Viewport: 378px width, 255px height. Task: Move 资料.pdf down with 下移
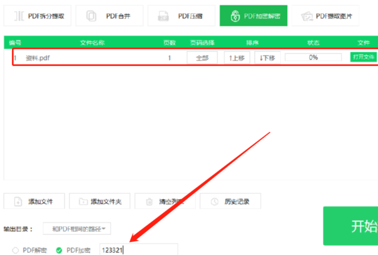(267, 58)
